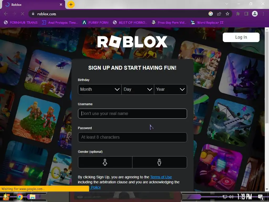Open the Terms of Use link
The width and height of the screenshot is (269, 202).
point(161,177)
